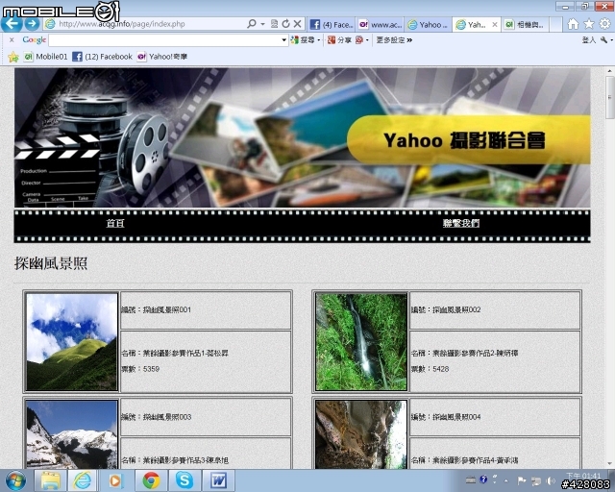Image resolution: width=615 pixels, height=492 pixels.
Task: Click the scrollbar up arrow
Action: coord(609,71)
